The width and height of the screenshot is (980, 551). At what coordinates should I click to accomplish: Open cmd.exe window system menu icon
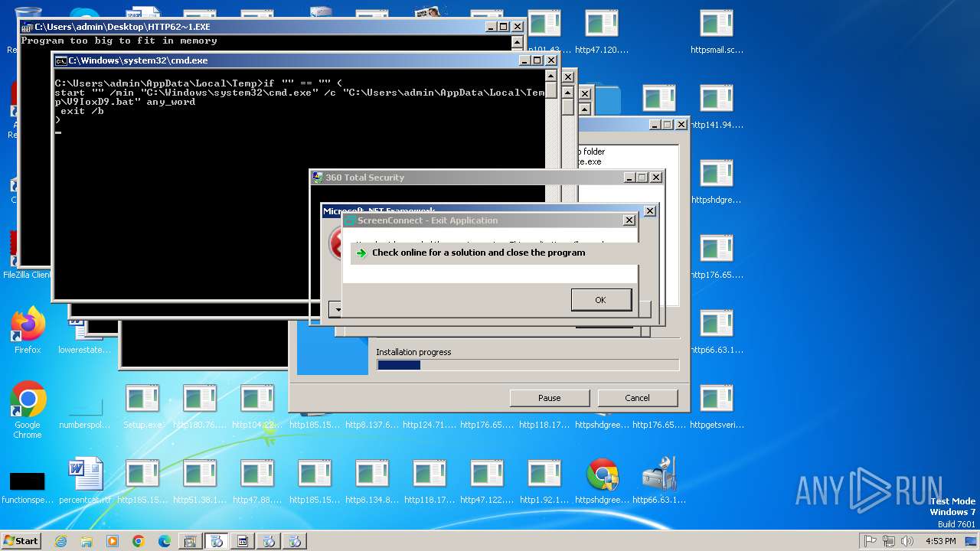(60, 60)
